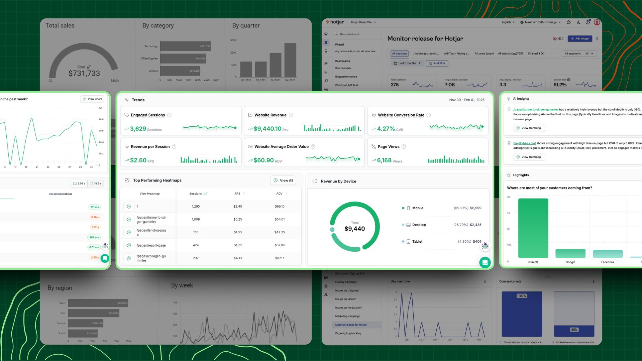The image size is (642, 361).
Task: Expand the Last 6 months date range dropdown
Action: [407, 63]
